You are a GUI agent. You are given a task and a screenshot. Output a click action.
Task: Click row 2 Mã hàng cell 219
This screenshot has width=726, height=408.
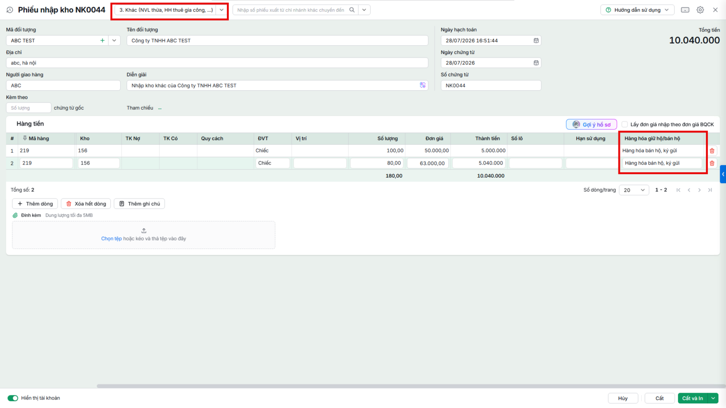point(46,163)
